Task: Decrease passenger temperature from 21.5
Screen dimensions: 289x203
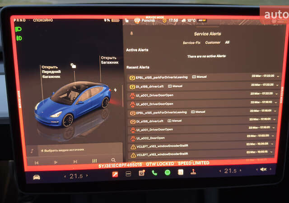Action: tap(220, 171)
